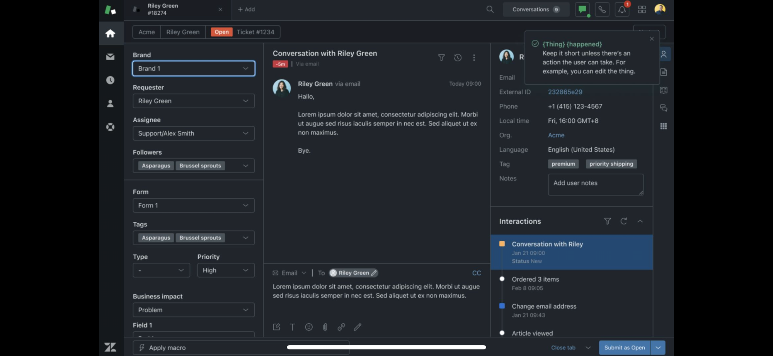This screenshot has width=773, height=356.
Task: Open the user context panel icon
Action: pos(664,54)
